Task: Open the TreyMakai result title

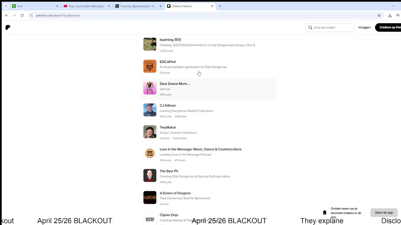Action: (x=168, y=127)
